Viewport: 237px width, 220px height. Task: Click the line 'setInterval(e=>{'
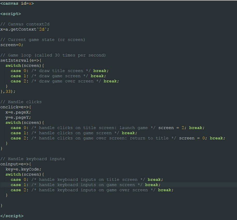coord(21,60)
